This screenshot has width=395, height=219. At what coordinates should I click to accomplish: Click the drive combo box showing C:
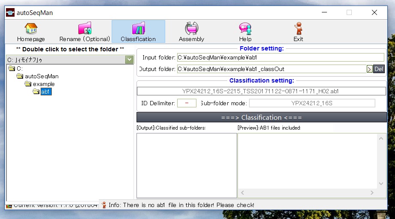point(70,59)
